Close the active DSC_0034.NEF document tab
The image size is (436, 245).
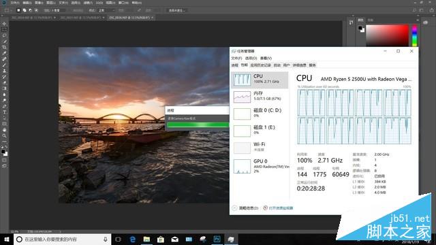point(152,18)
